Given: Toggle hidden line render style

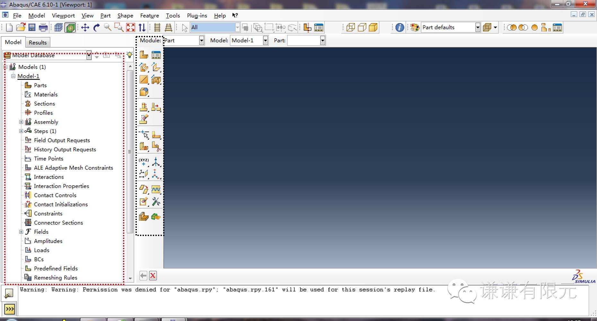Looking at the screenshot, I should 362,28.
